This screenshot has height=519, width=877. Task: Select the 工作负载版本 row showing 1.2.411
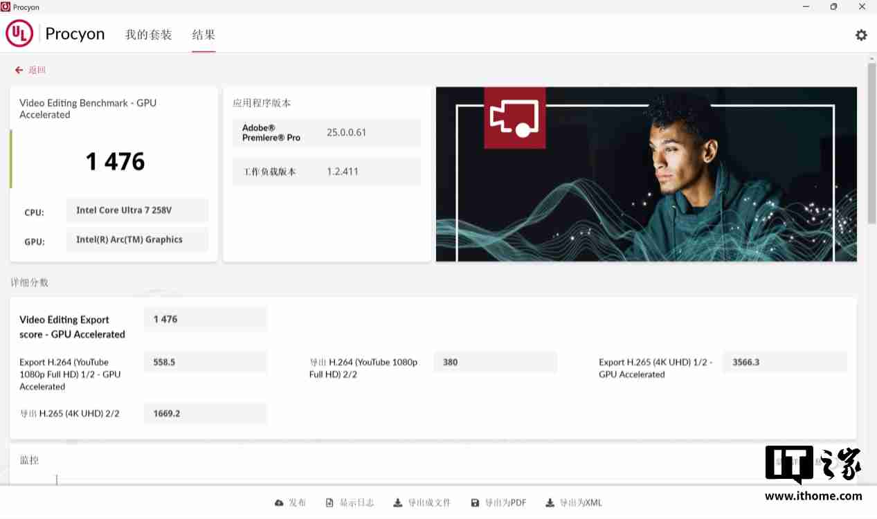click(327, 171)
